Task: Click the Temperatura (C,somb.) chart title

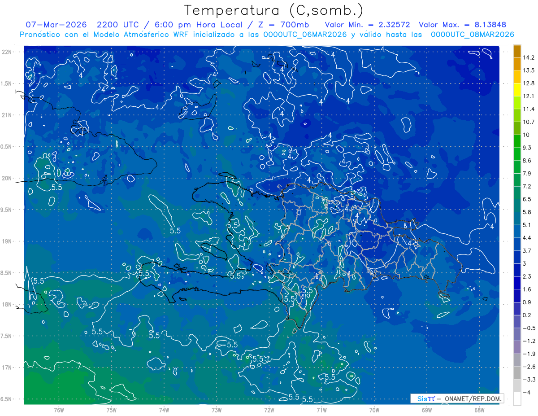Action: [x=274, y=10]
